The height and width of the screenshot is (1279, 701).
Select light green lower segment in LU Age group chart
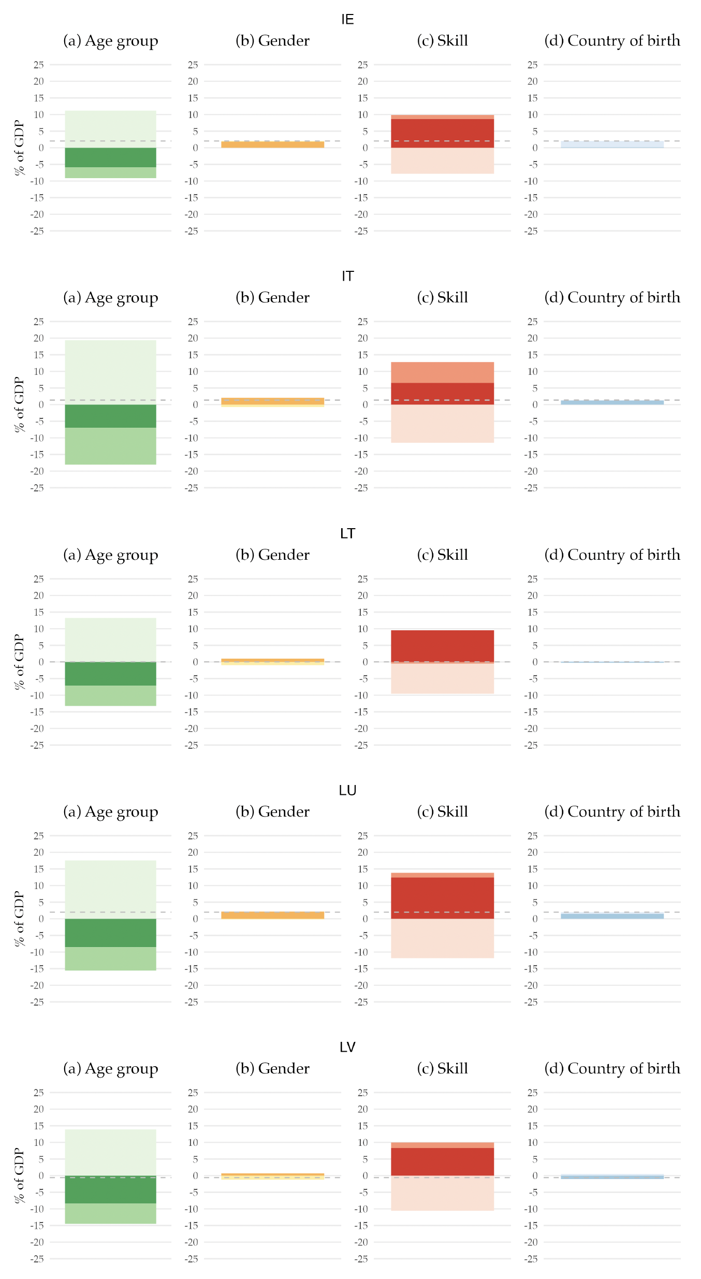110,958
